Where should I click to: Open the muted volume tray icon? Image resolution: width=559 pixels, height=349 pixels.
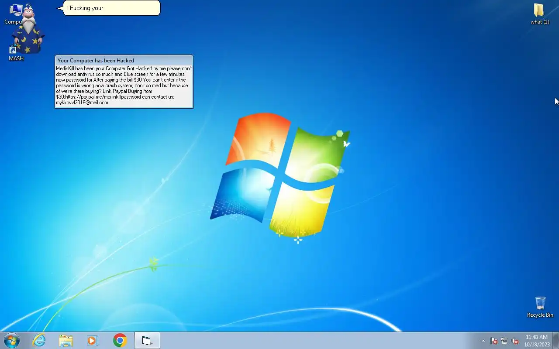click(515, 341)
